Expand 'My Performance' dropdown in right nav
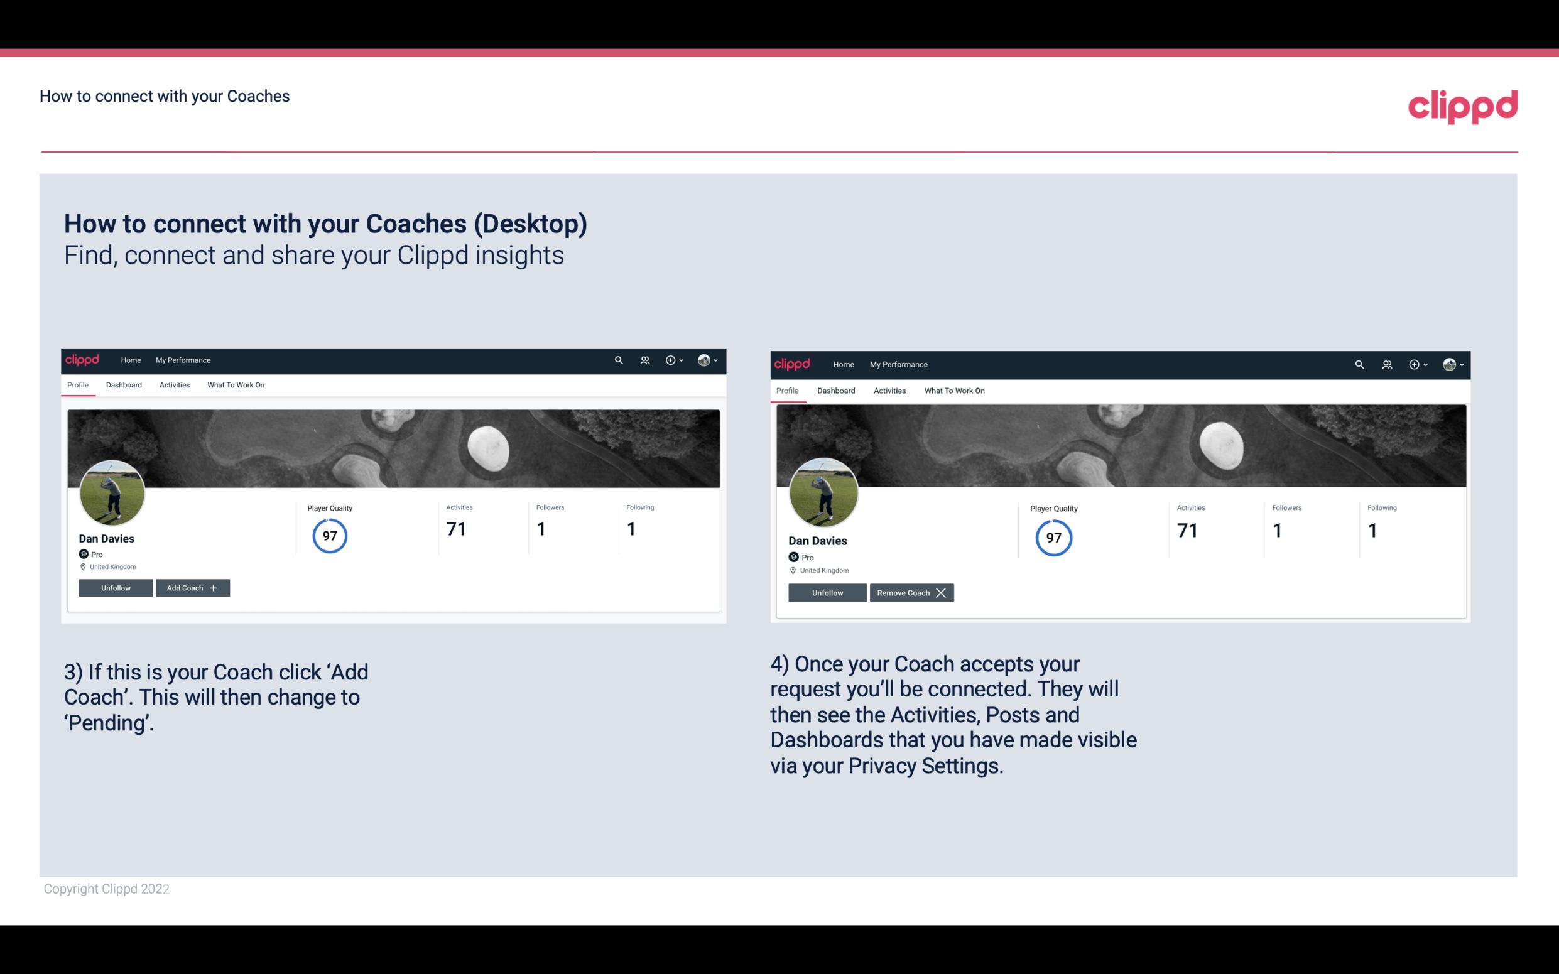The image size is (1559, 974). tap(899, 364)
